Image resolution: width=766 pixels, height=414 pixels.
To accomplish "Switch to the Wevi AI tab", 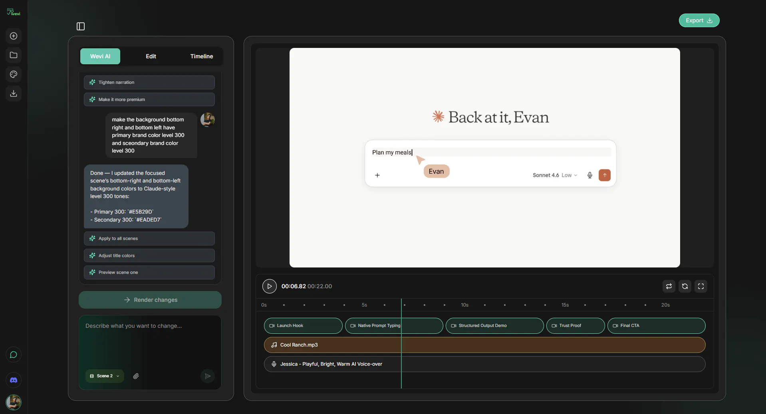I will (100, 56).
